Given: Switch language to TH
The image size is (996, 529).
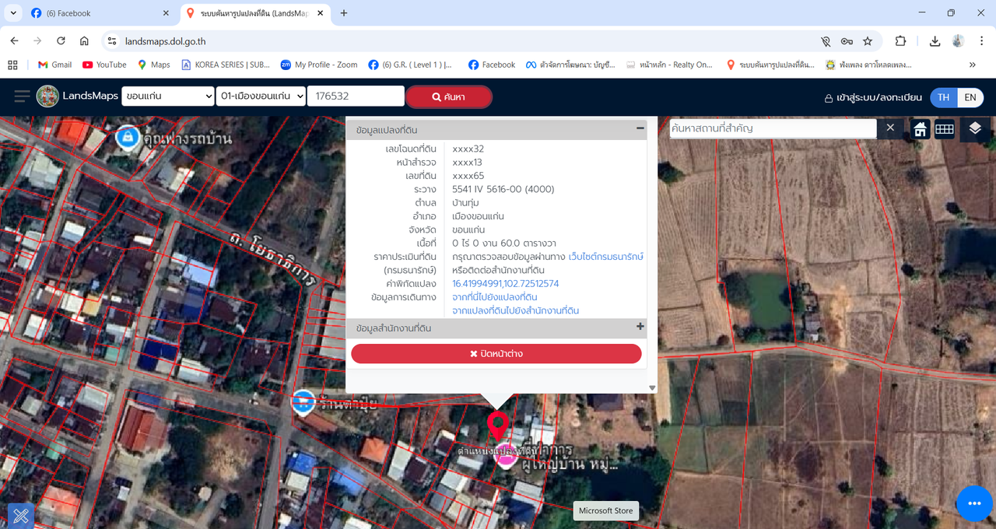Looking at the screenshot, I should pos(943,97).
